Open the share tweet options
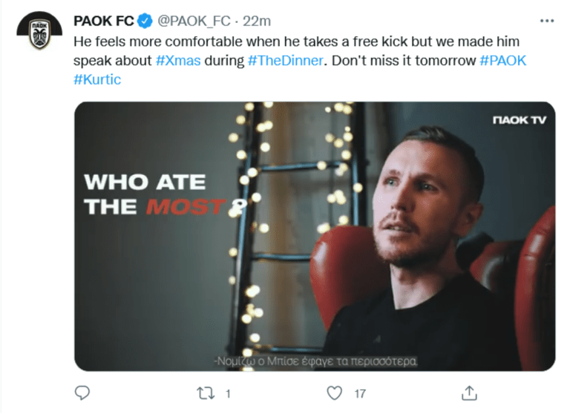The height and width of the screenshot is (414, 570). pyautogui.click(x=469, y=392)
